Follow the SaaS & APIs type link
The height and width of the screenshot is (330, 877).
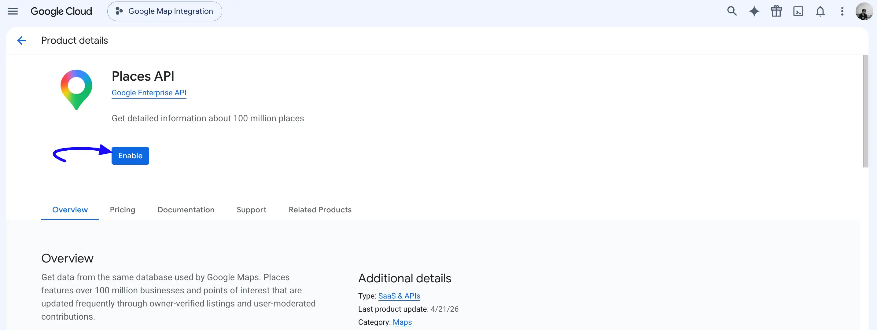pos(399,296)
